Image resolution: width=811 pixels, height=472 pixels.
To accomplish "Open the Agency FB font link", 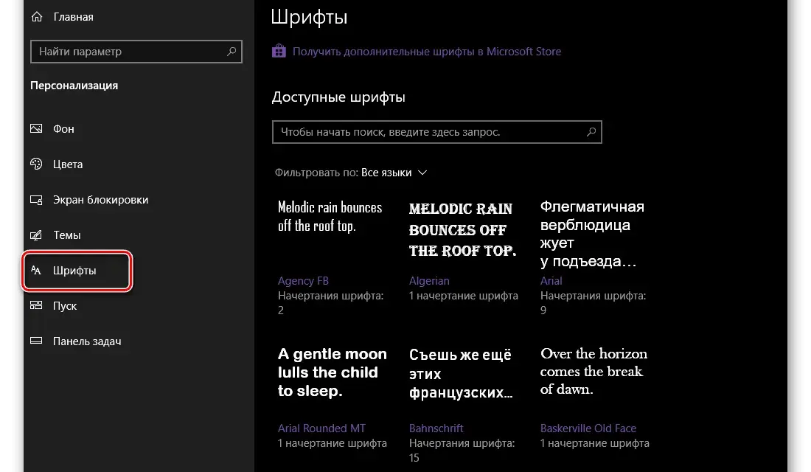I will pyautogui.click(x=303, y=280).
